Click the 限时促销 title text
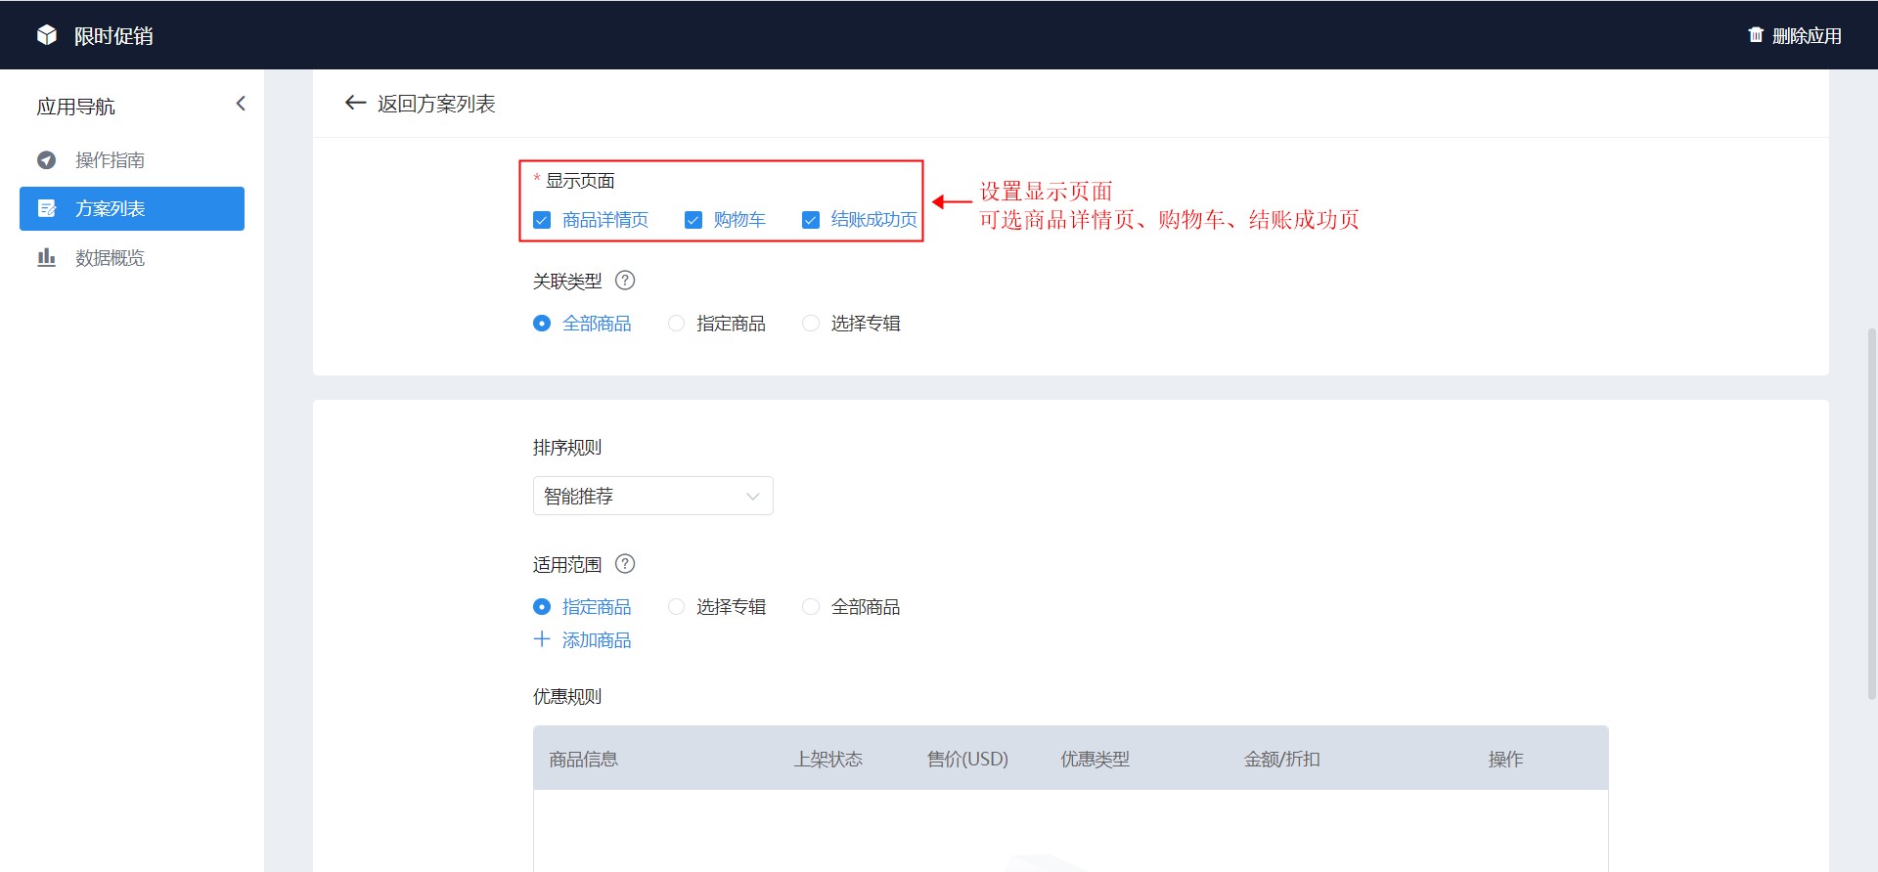This screenshot has width=1878, height=872. tap(113, 36)
